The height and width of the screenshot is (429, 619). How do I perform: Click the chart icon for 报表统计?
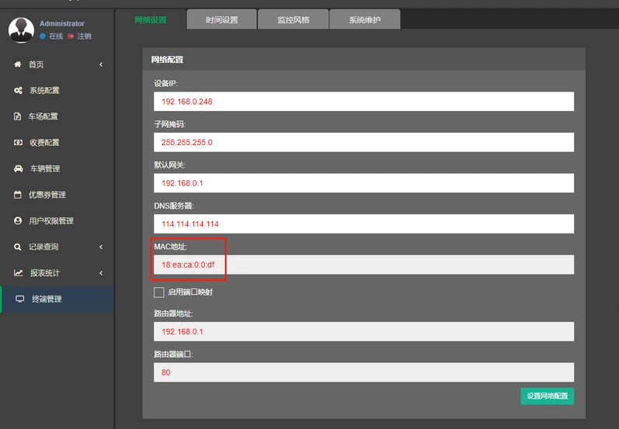18,273
